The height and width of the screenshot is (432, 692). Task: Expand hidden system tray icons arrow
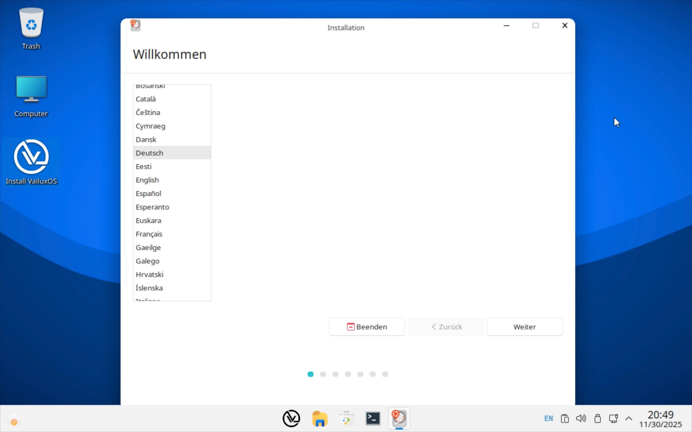coord(628,418)
